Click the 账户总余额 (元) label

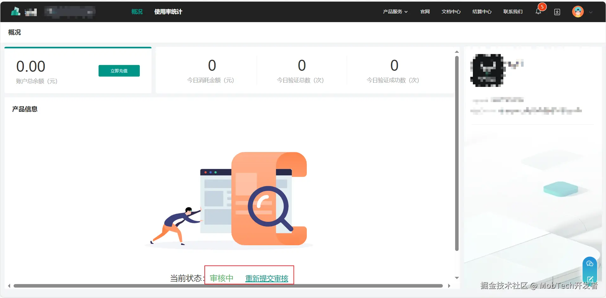click(x=37, y=81)
